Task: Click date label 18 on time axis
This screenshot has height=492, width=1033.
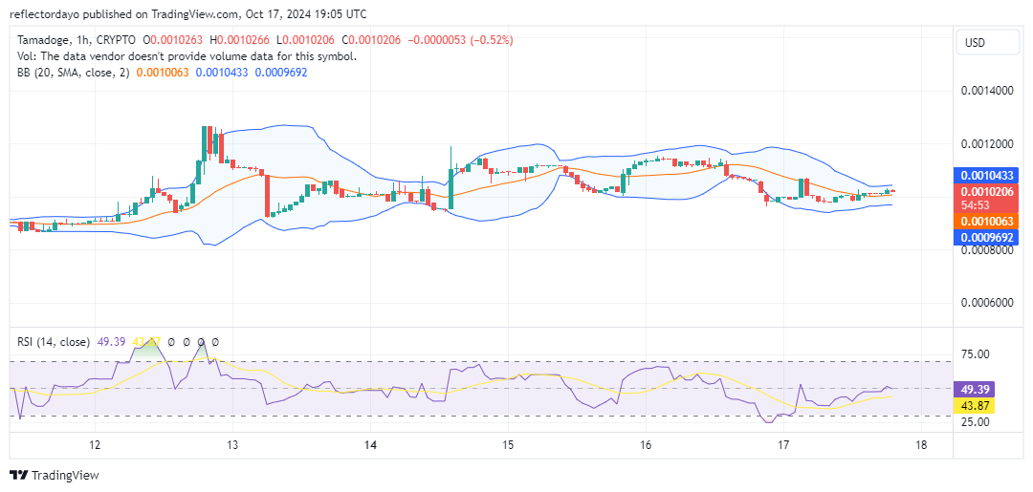Action: click(921, 445)
